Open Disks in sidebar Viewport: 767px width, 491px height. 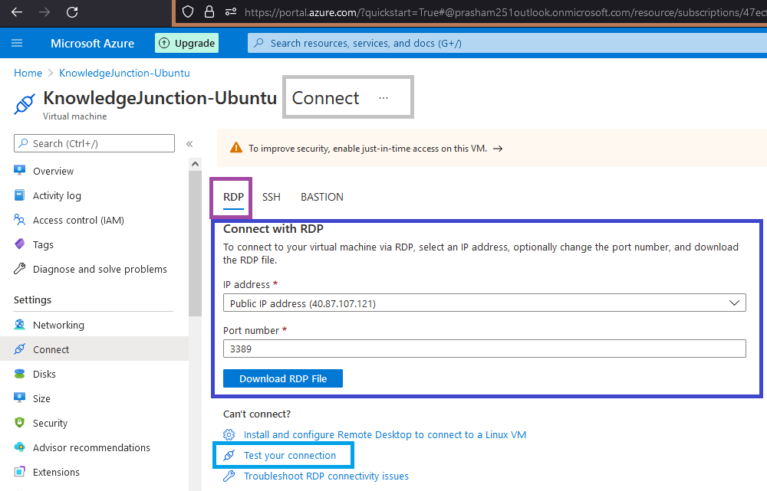[44, 375]
